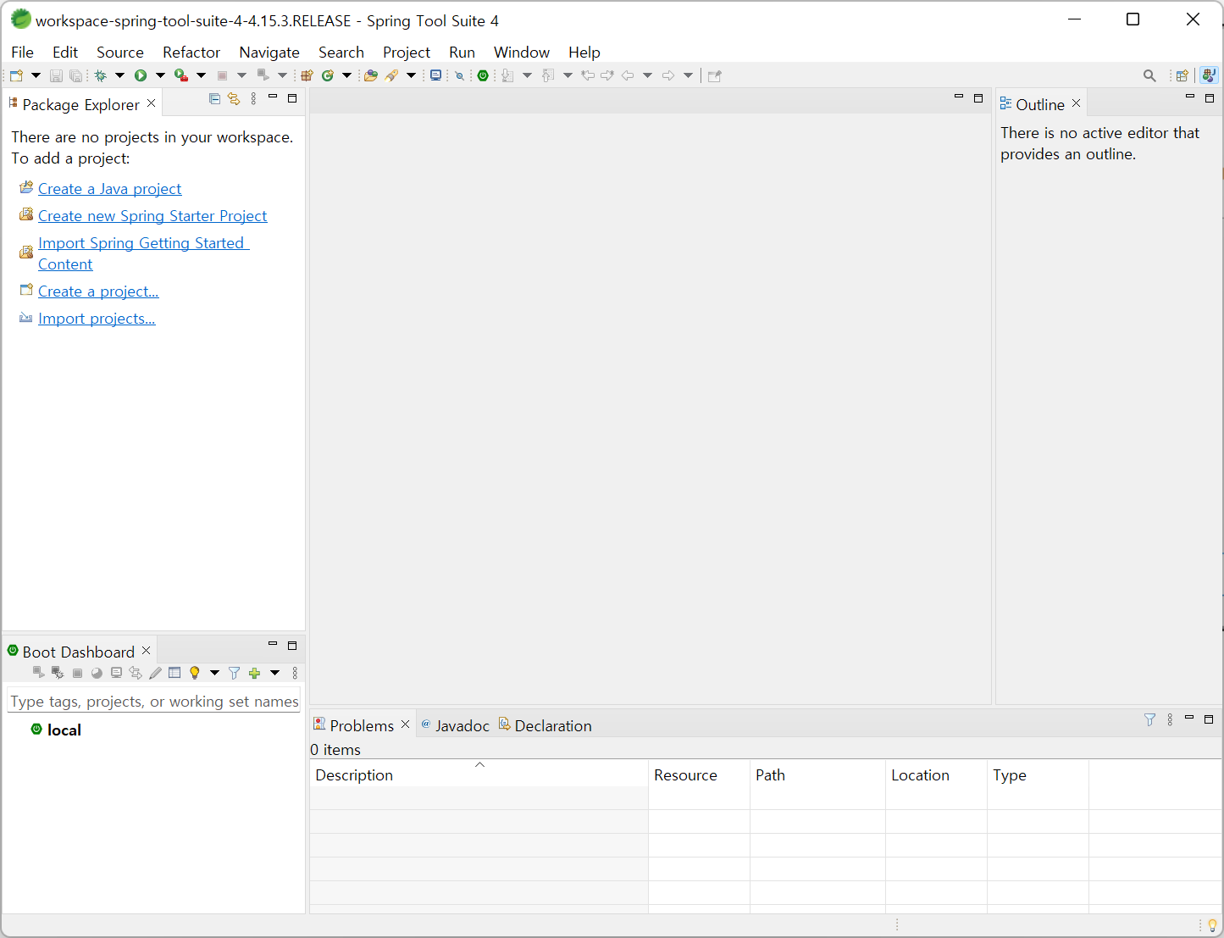This screenshot has width=1224, height=938.
Task: Click the Open Type folder icon
Action: coord(370,75)
